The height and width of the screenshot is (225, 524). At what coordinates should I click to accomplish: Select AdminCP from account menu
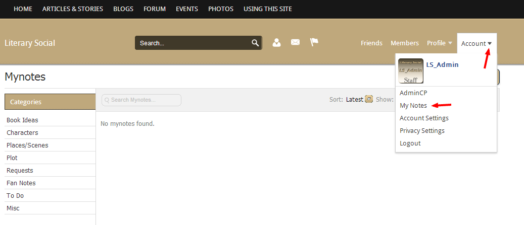pyautogui.click(x=413, y=93)
